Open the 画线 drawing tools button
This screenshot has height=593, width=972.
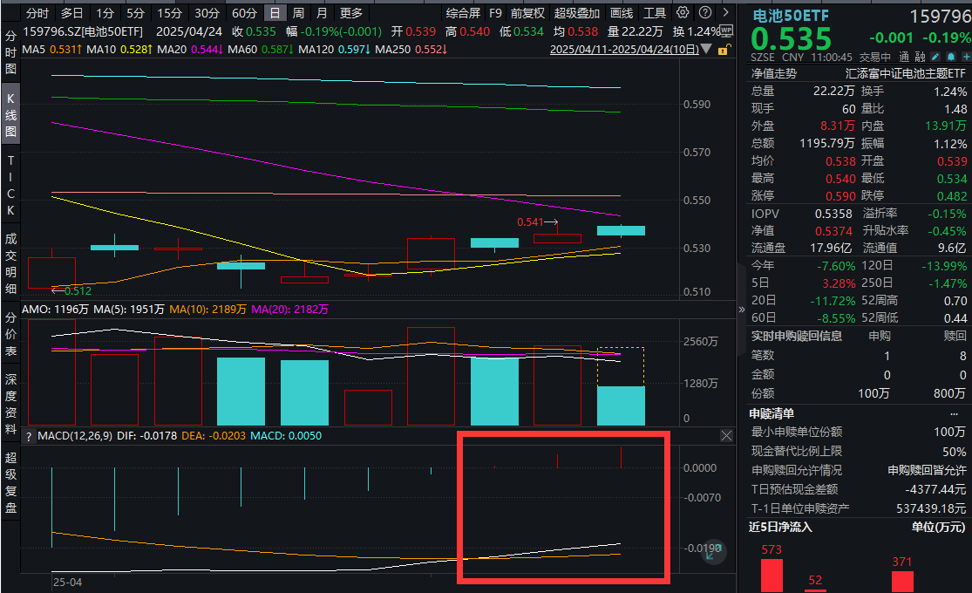pyautogui.click(x=622, y=13)
